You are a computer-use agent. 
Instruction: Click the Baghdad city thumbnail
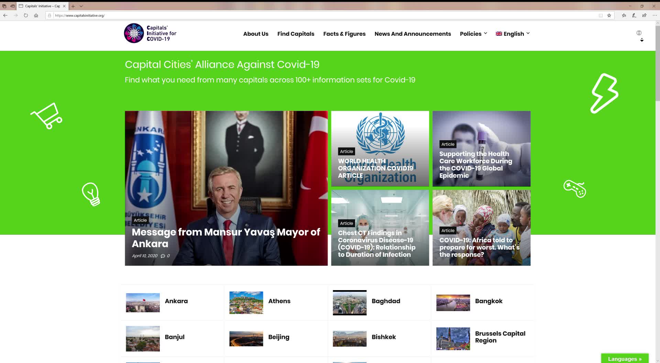350,303
